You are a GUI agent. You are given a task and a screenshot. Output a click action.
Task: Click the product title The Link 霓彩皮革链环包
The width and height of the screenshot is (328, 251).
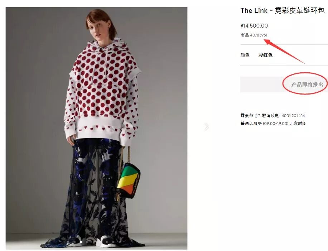283,10
